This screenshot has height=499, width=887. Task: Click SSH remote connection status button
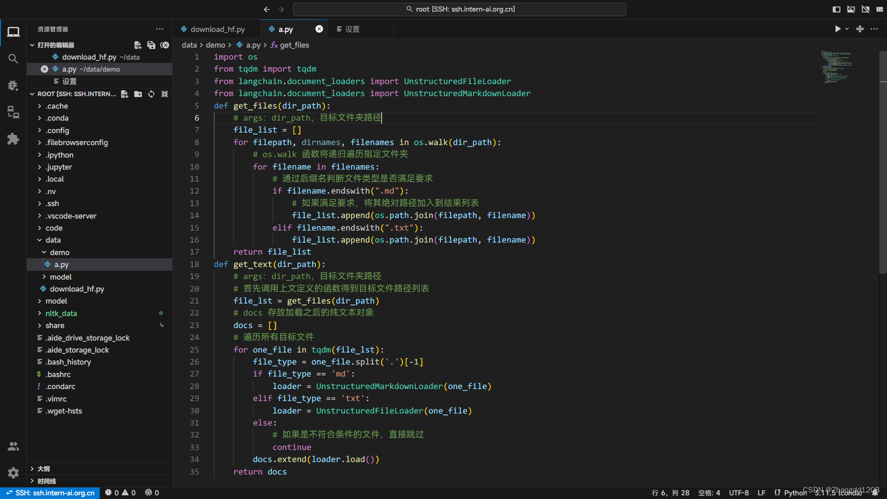50,493
